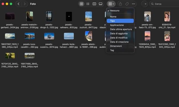This screenshot has width=179, height=107.
Task: Switch to column view
Action: pyautogui.click(x=94, y=4)
